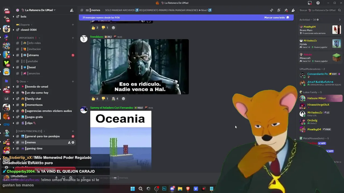Open the Threads icon in channel header
The height and width of the screenshot is (193, 344).
pos(271,10)
